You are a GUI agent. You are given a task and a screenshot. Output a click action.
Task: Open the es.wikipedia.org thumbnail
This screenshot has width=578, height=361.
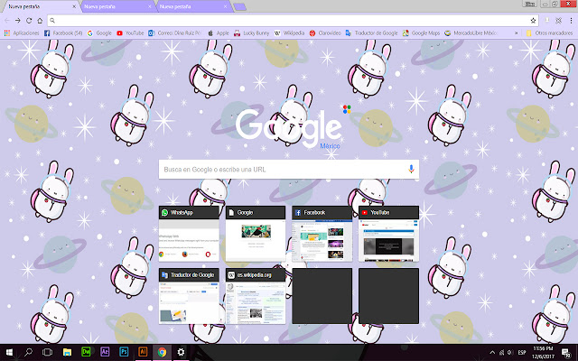point(256,296)
